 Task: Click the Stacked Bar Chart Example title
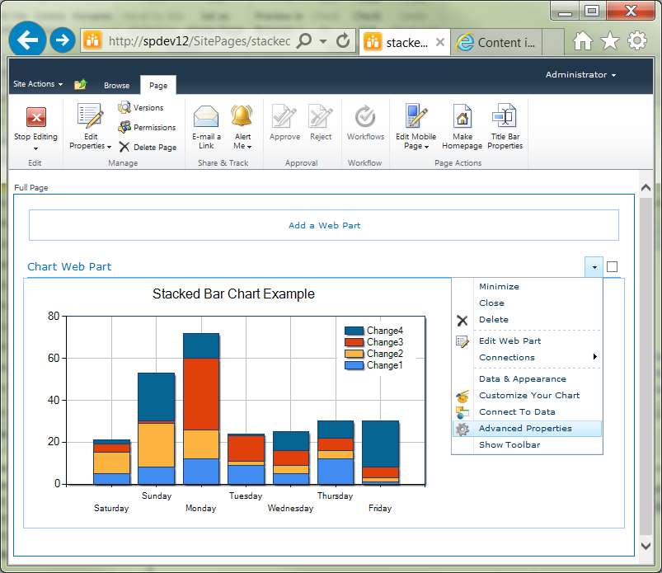pos(233,294)
